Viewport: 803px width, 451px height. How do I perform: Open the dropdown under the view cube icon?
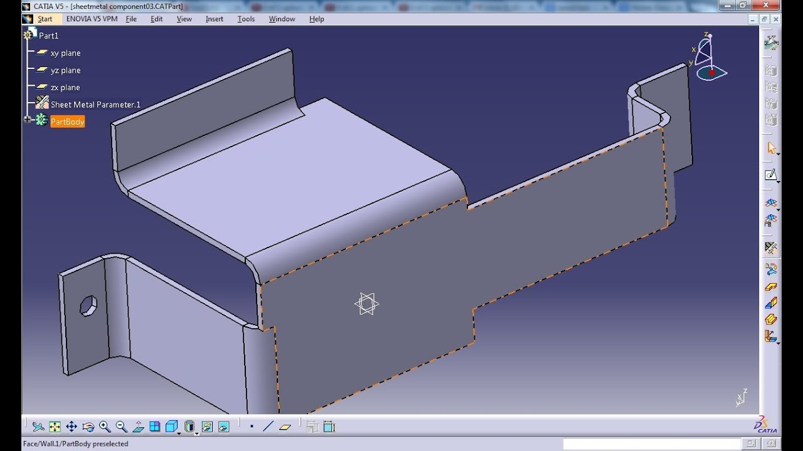point(179,433)
